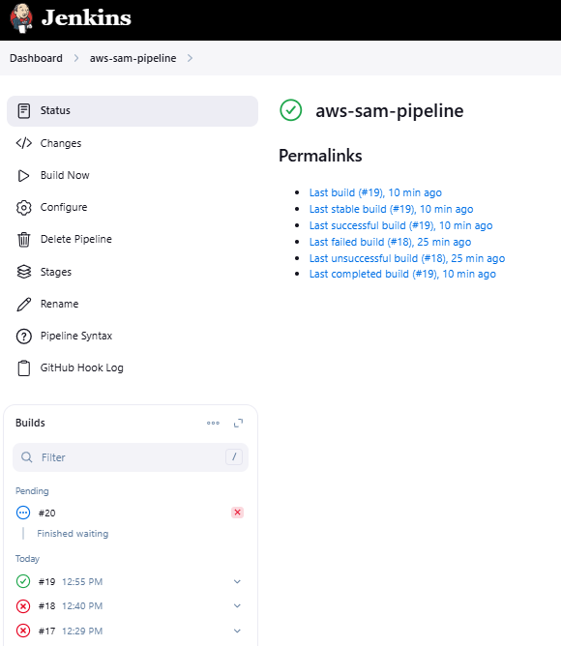561x646 pixels.
Task: Expand the dropdown chevron for build #18
Action: coord(237,606)
